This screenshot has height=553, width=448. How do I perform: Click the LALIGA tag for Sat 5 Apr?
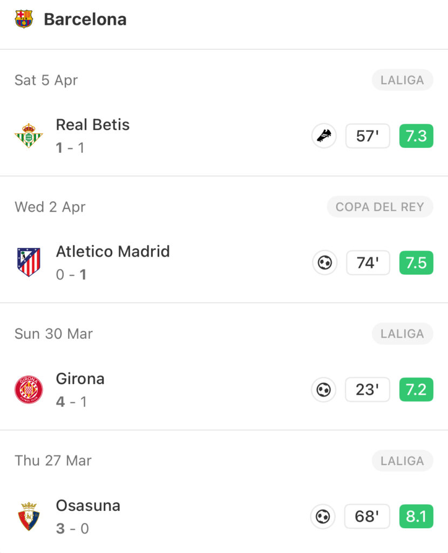click(x=403, y=80)
